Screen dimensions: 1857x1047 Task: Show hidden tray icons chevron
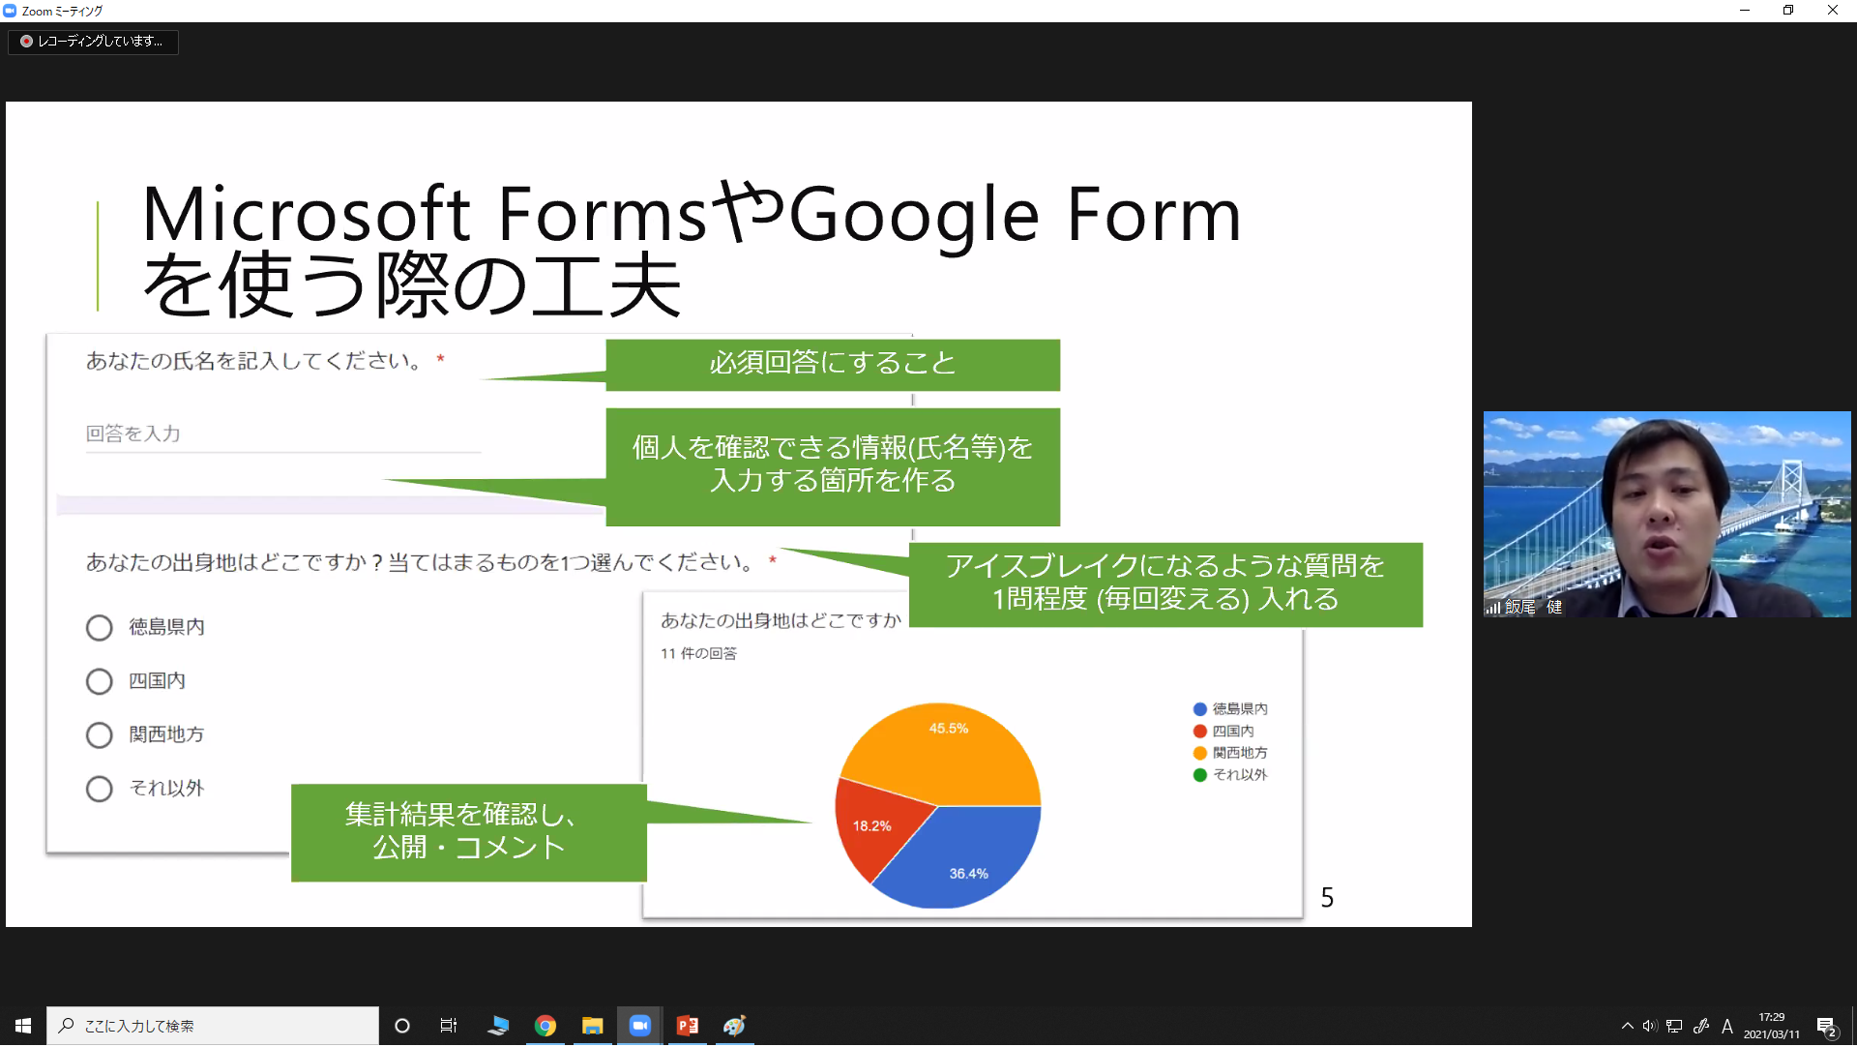[1627, 1027]
